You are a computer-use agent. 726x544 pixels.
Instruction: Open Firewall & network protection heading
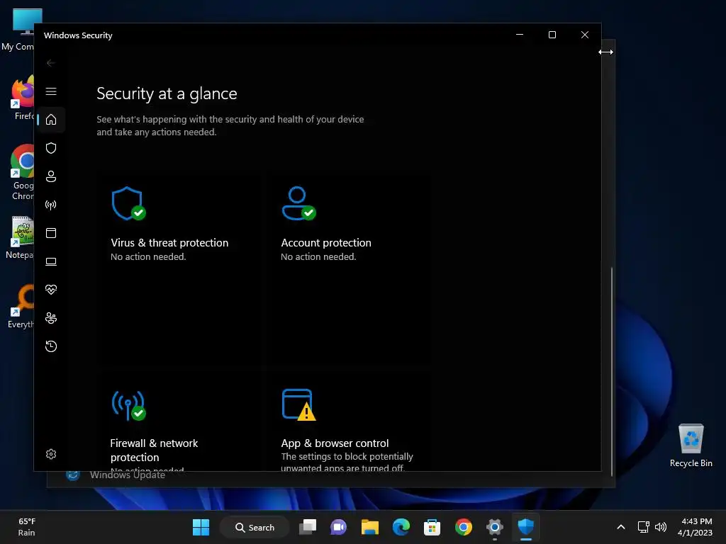(154, 450)
